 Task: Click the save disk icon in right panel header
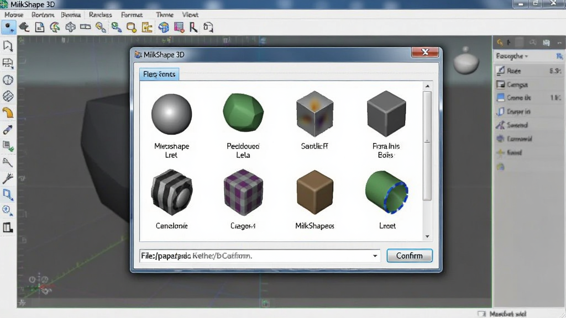(x=547, y=43)
